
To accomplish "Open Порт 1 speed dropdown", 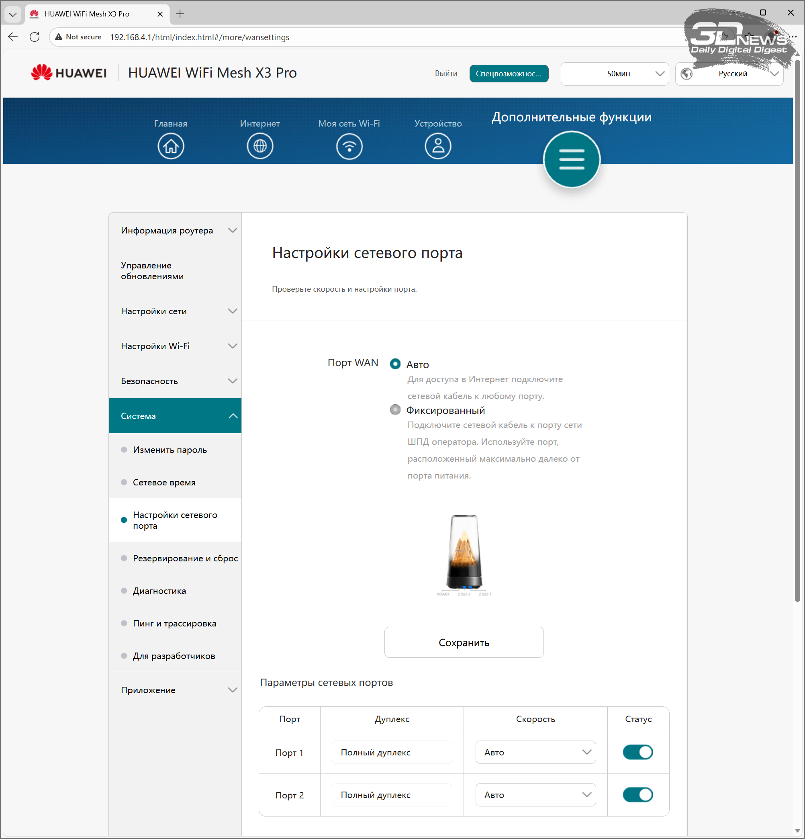I will pos(535,752).
